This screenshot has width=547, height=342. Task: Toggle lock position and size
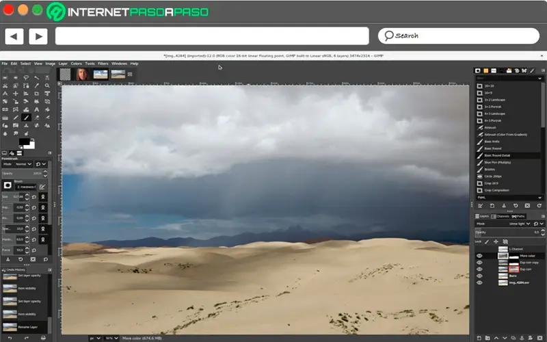496,241
